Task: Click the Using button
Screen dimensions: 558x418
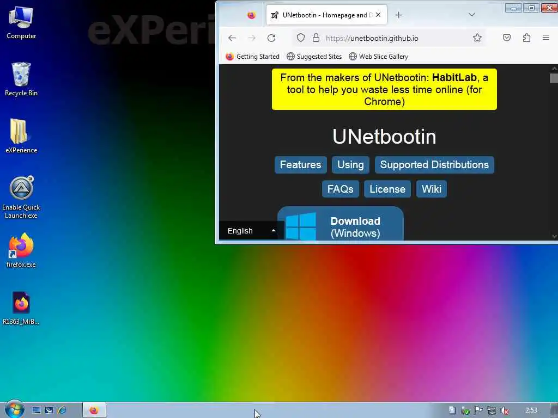Action: coord(350,165)
